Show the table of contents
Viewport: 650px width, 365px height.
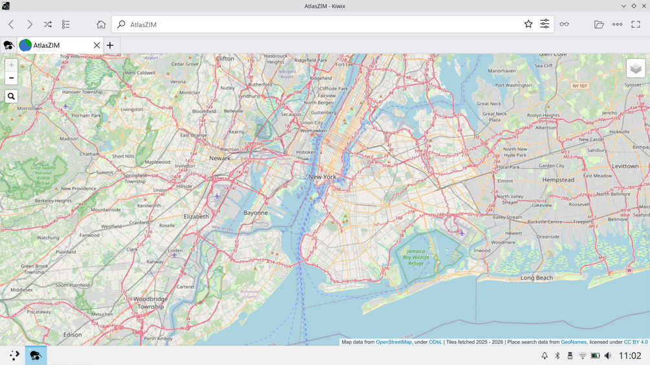click(66, 25)
